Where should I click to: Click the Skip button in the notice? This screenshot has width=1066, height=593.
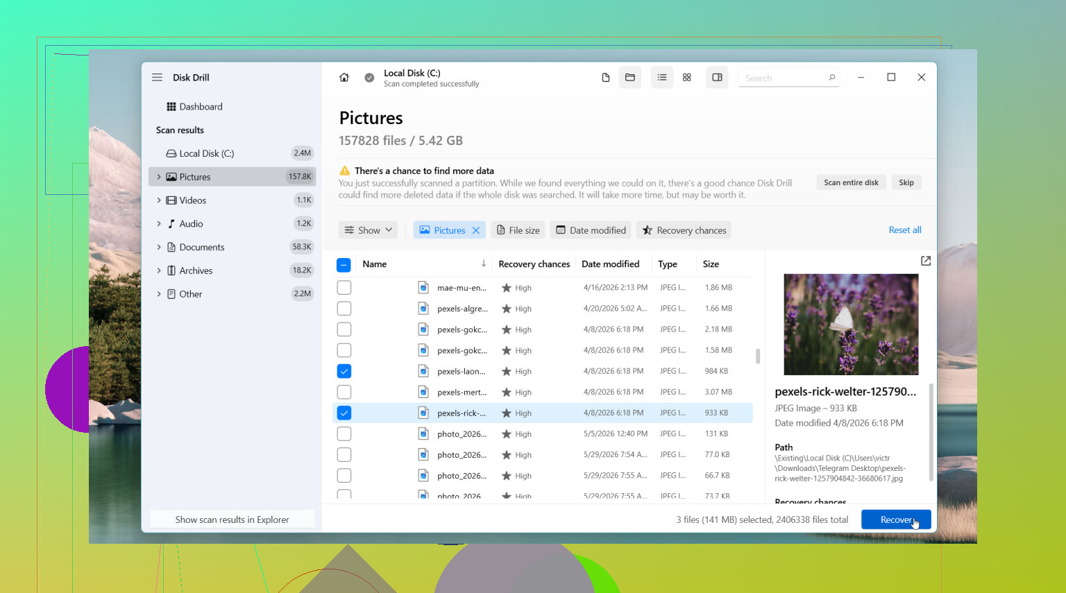[906, 182]
